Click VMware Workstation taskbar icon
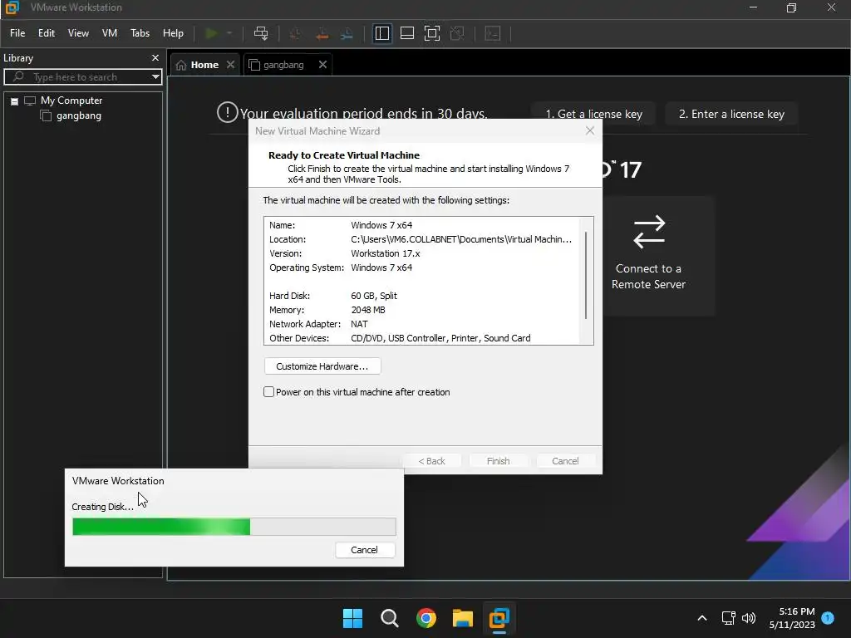Image resolution: width=851 pixels, height=638 pixels. click(499, 618)
